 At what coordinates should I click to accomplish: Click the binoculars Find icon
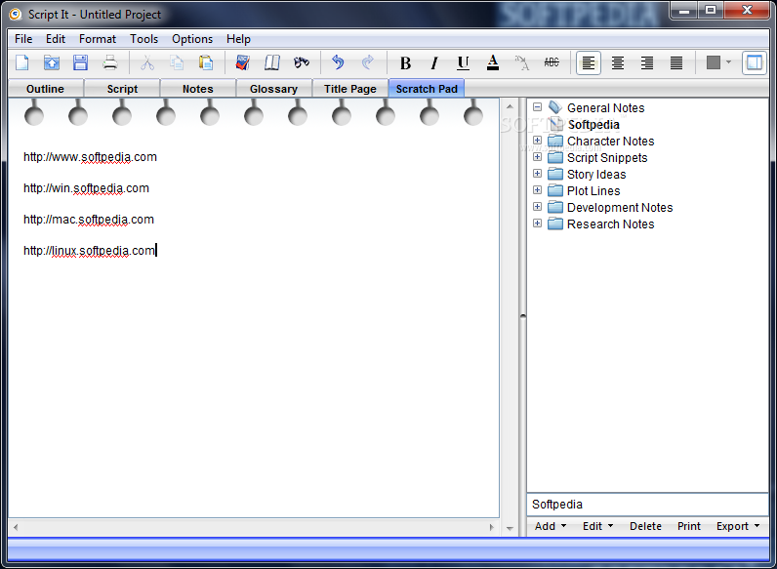pyautogui.click(x=302, y=62)
